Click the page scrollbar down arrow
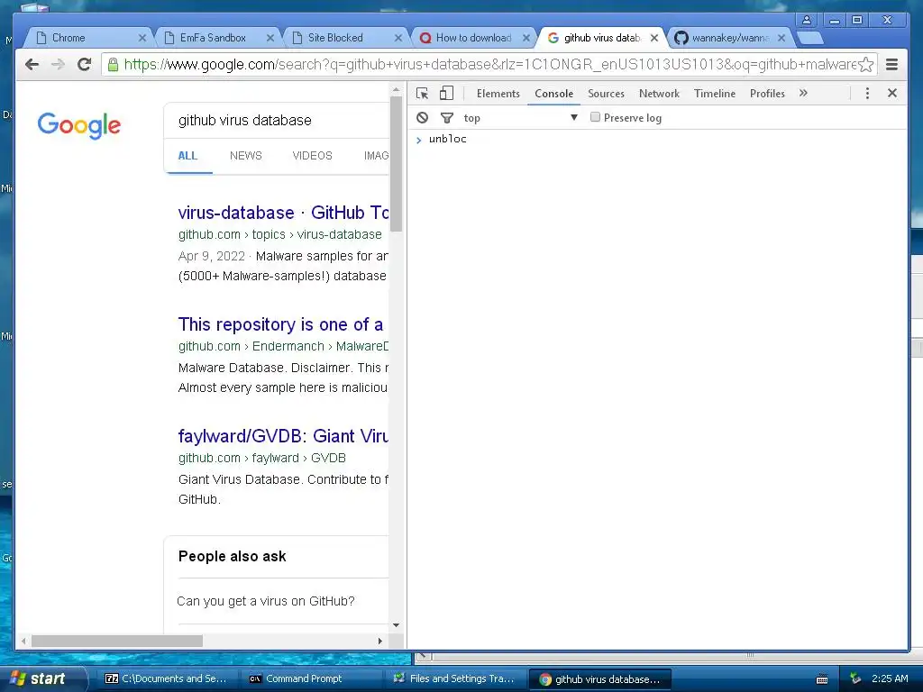Viewport: 923px width, 692px height. coord(397,625)
